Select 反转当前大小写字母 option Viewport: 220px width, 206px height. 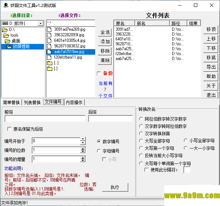(x=141, y=155)
